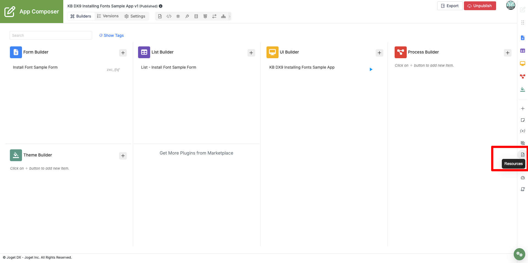Image resolution: width=528 pixels, height=263 pixels.
Task: Open the green gears floating button
Action: 519,254
